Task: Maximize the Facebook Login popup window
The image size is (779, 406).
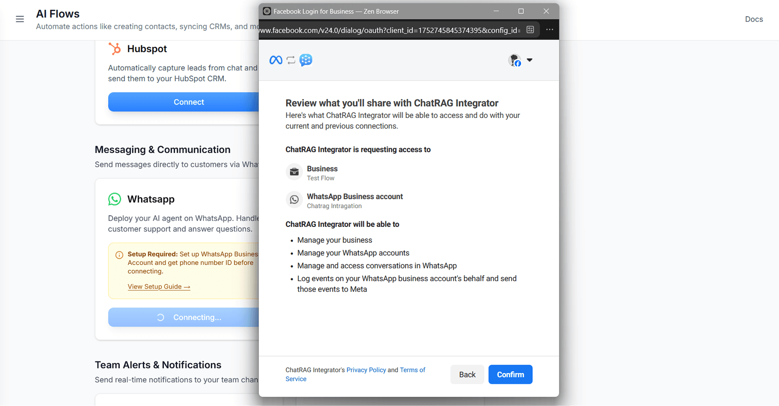Action: click(x=521, y=11)
